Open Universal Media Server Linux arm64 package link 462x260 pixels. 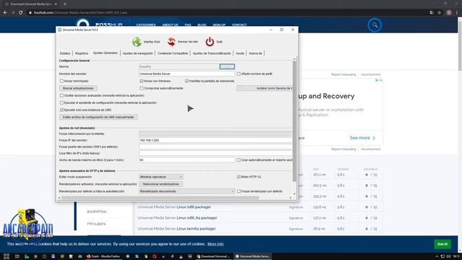[176, 229]
